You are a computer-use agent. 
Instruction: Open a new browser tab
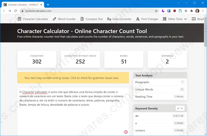pyautogui.click(x=48, y=5)
